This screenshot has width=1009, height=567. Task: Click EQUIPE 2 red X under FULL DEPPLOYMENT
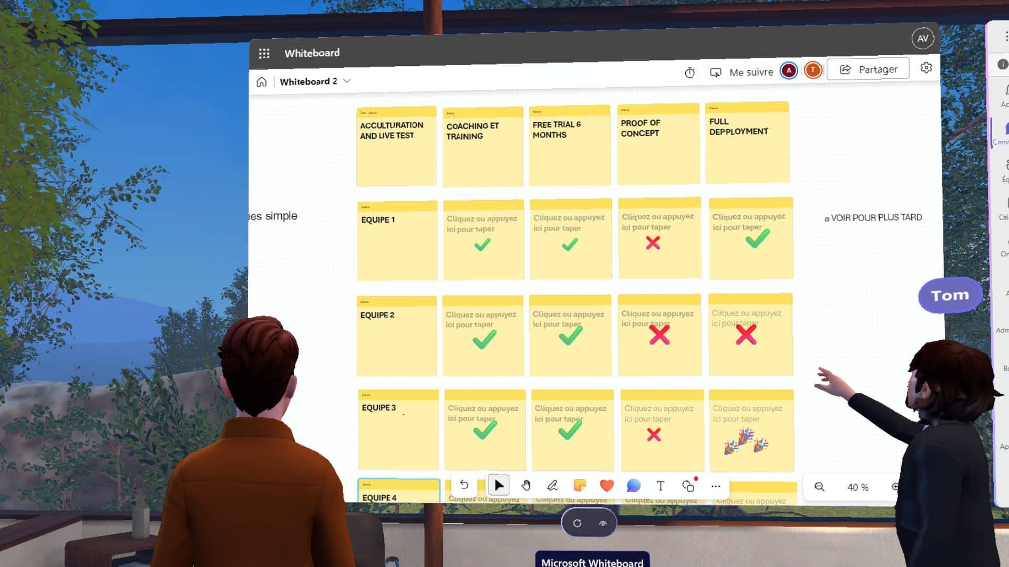(746, 334)
